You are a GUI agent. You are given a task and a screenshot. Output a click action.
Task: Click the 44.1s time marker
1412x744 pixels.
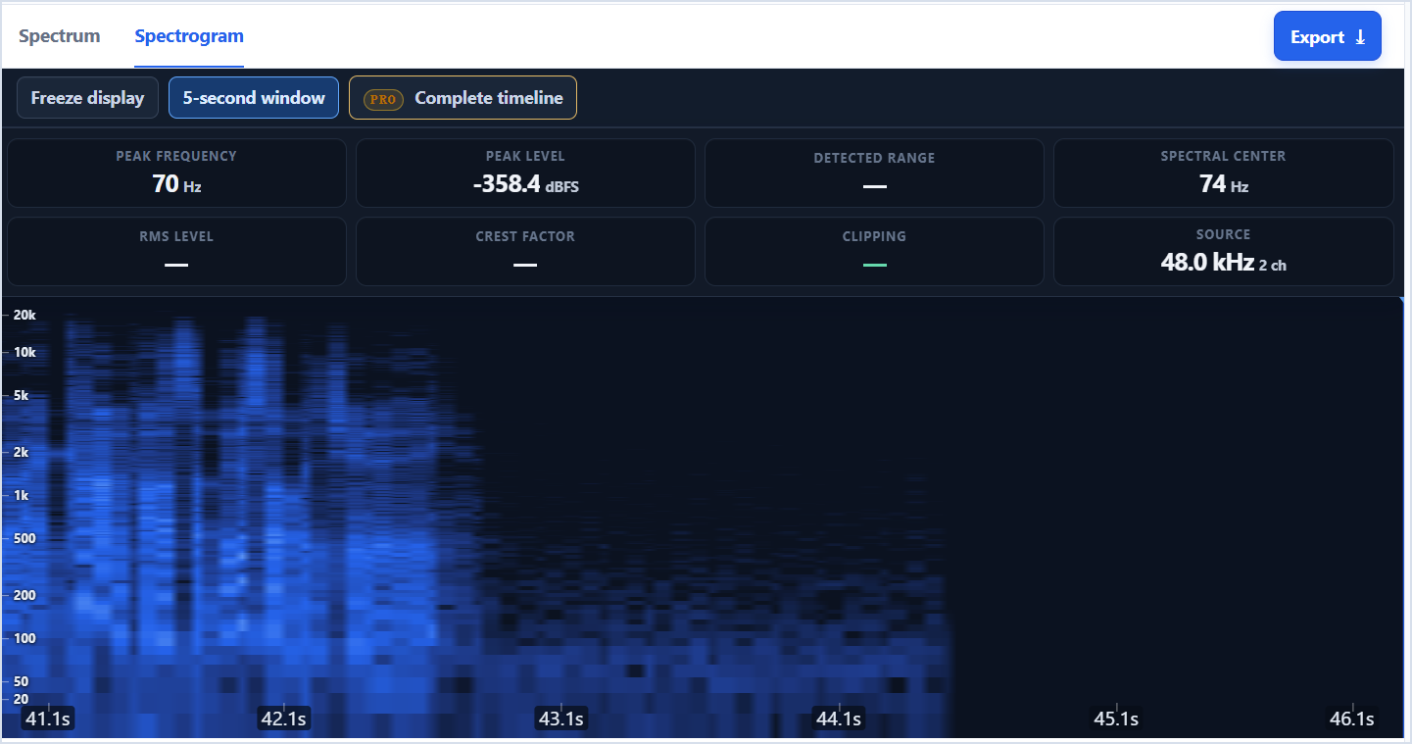838,719
